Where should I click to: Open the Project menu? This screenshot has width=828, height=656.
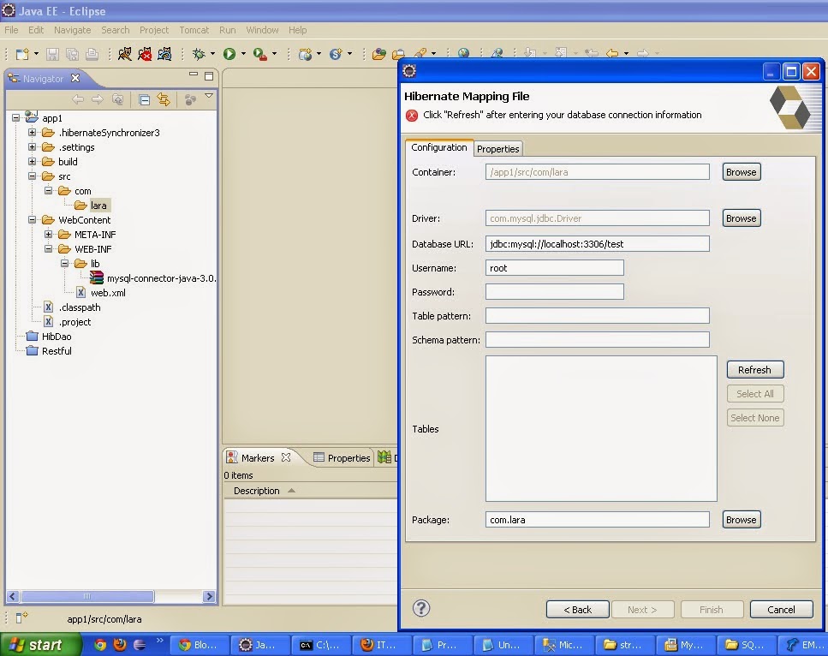click(153, 30)
